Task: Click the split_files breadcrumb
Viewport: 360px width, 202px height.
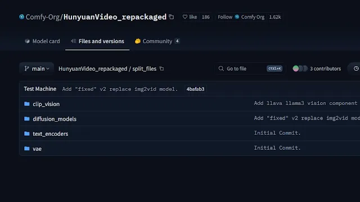Action: click(x=144, y=68)
